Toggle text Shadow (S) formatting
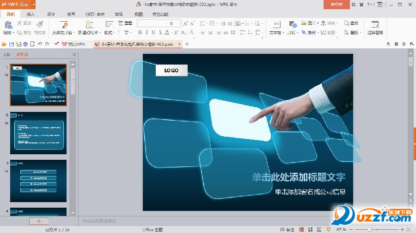 (x=160, y=32)
